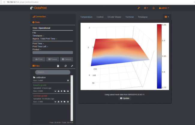This screenshot has height=125, width=195.
Task: Click the file Search field
Action: pos(52,72)
